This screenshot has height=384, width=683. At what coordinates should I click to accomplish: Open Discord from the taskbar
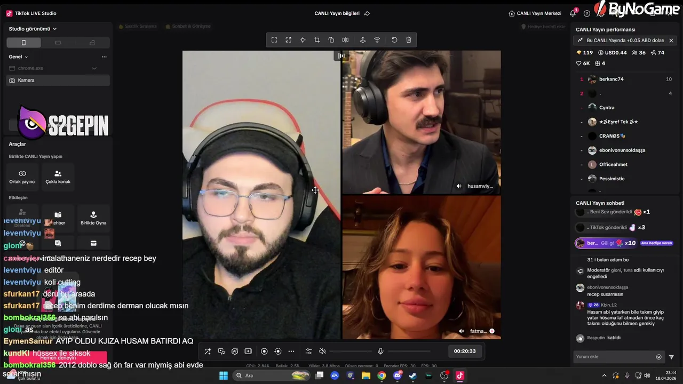(398, 375)
